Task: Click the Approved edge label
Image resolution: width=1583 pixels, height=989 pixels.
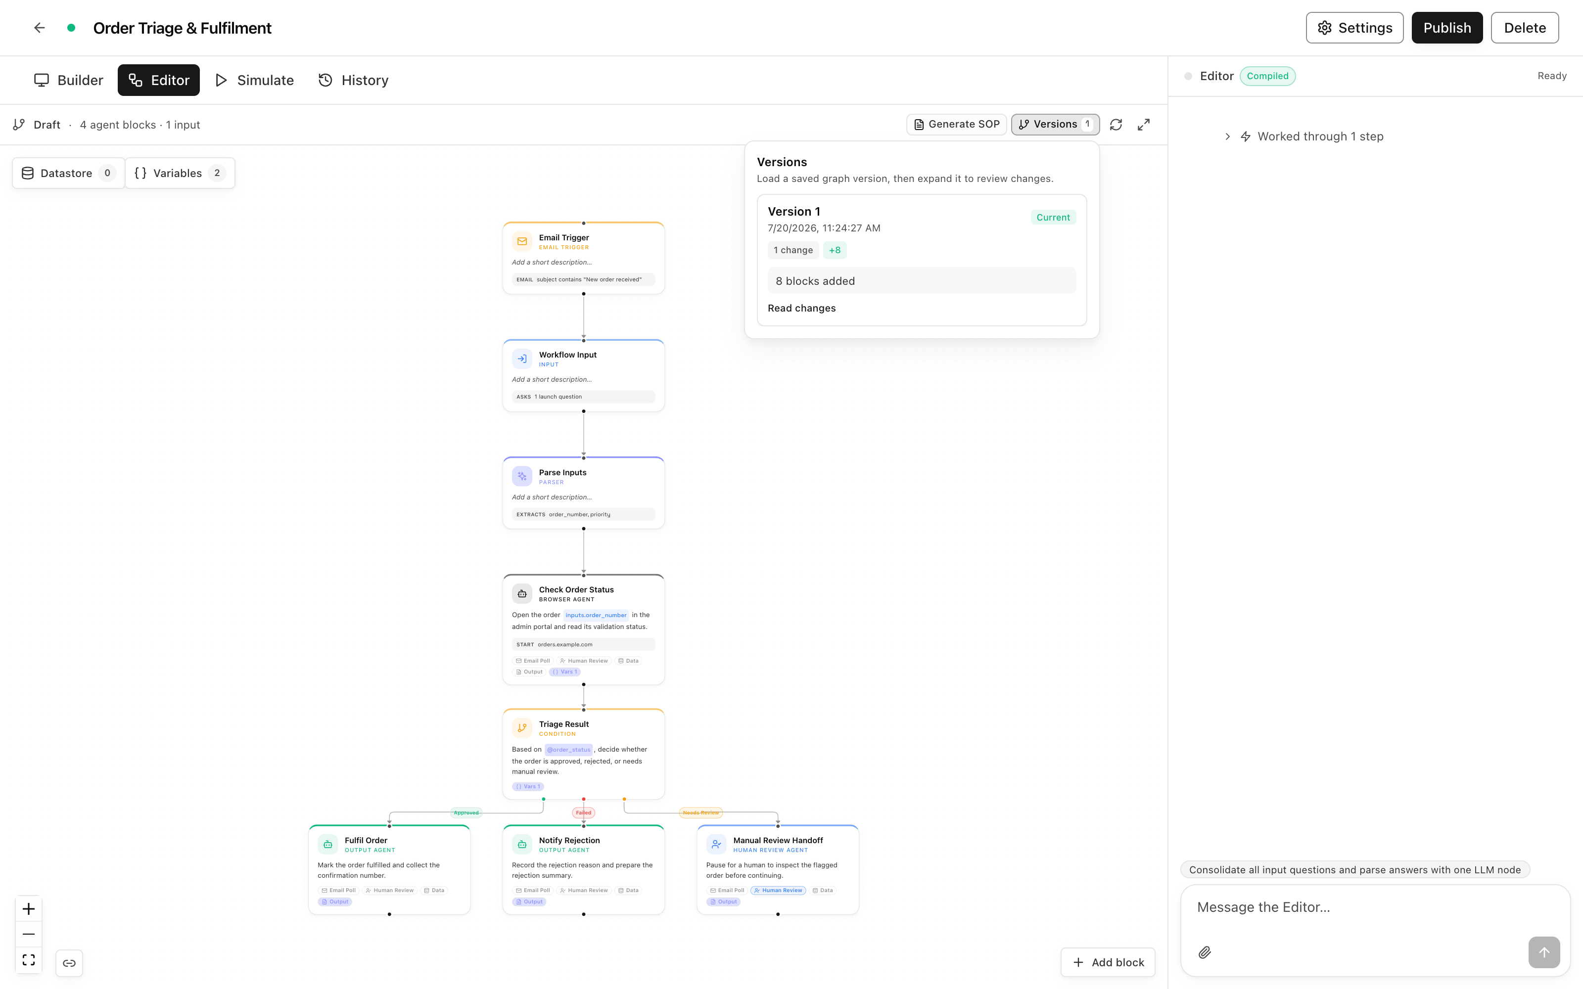Action: (x=466, y=812)
